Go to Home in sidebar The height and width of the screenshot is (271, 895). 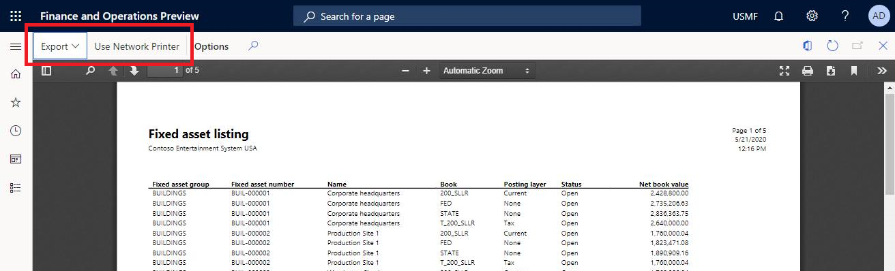coord(16,74)
